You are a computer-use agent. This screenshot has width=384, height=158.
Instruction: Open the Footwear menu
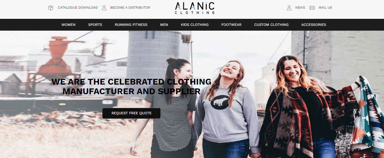coord(231,25)
